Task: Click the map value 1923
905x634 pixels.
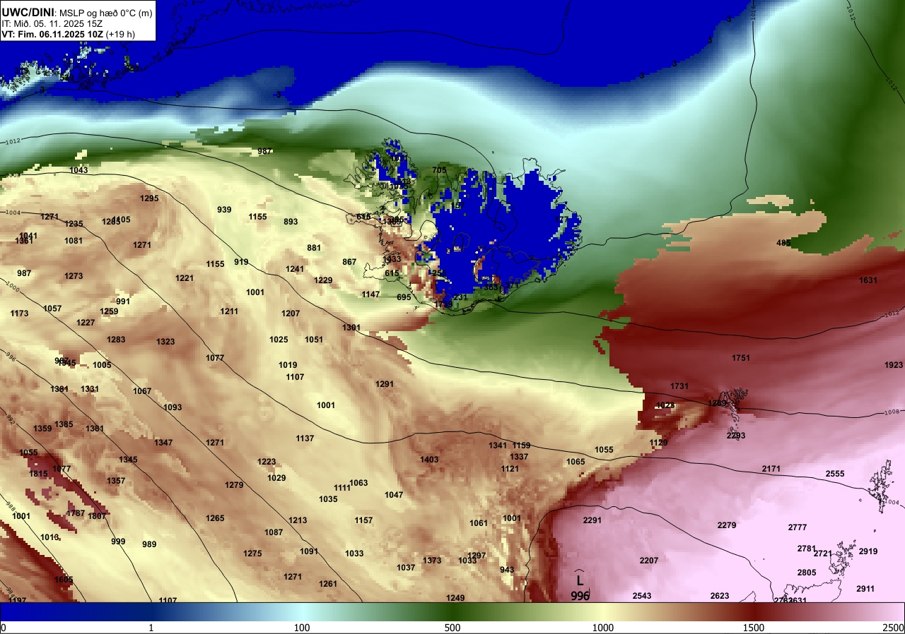Action: coord(894,365)
